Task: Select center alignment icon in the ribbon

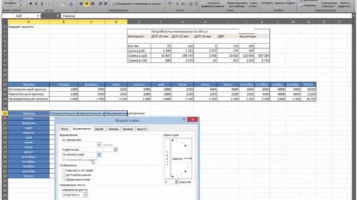Action: click(87, 4)
